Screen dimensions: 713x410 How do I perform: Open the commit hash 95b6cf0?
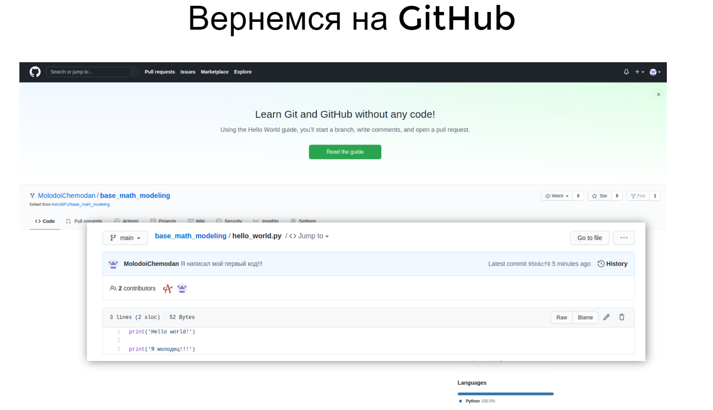click(x=539, y=264)
